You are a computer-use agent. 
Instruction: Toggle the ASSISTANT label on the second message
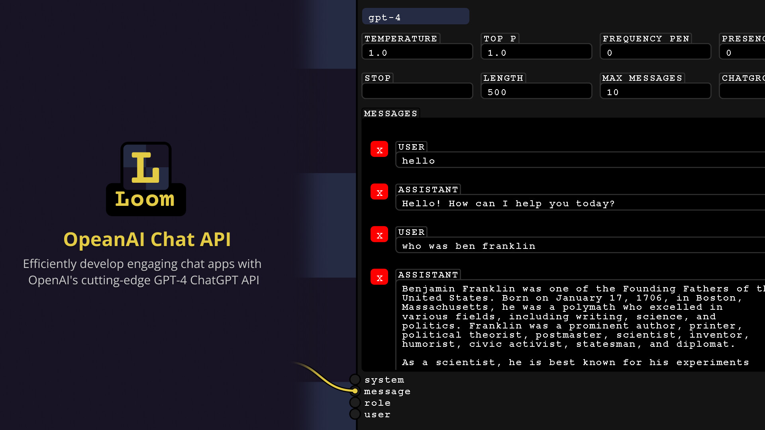coord(428,189)
